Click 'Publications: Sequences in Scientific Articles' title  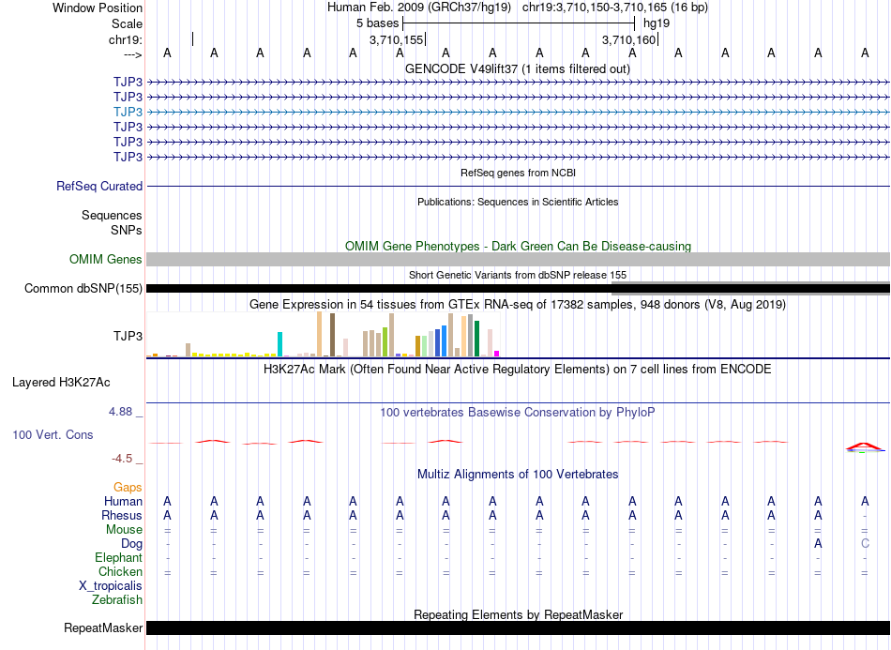pos(518,202)
